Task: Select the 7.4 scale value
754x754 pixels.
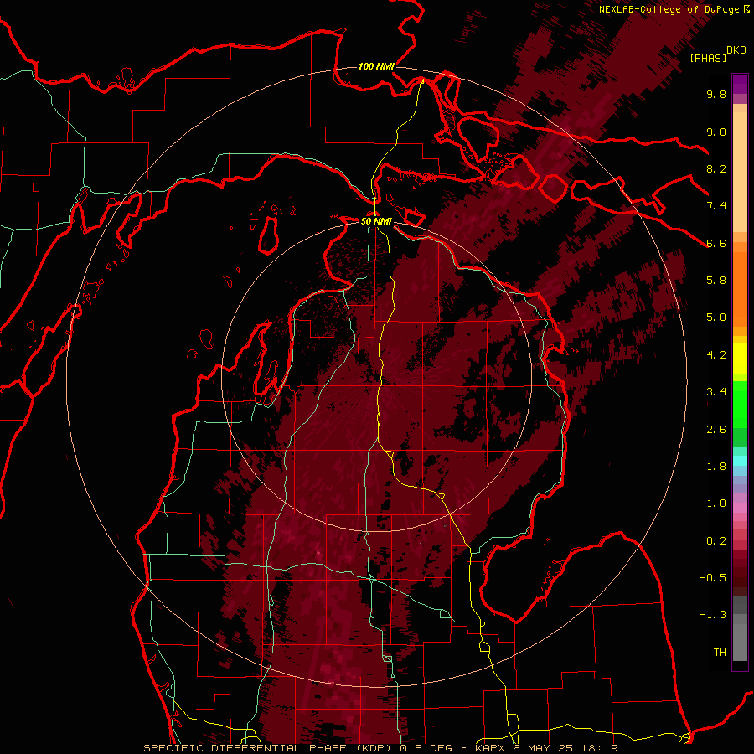Action: (x=716, y=206)
